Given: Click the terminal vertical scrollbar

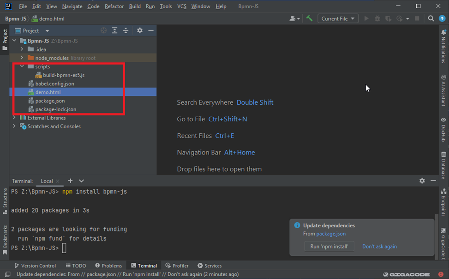Looking at the screenshot, I should (437, 237).
